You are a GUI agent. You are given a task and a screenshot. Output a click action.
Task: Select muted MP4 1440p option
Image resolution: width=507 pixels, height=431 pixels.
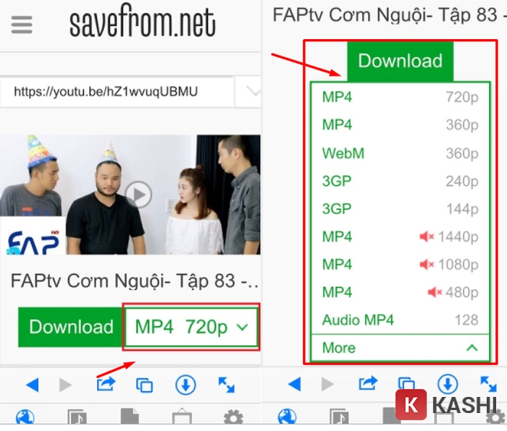(401, 236)
